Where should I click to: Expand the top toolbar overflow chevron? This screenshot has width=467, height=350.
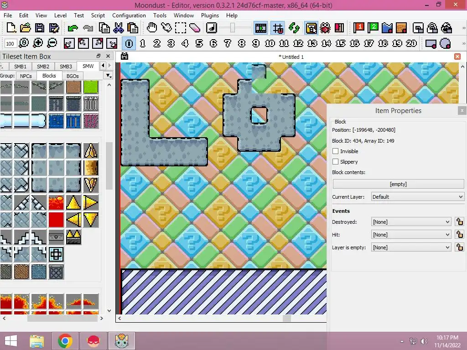[464, 28]
